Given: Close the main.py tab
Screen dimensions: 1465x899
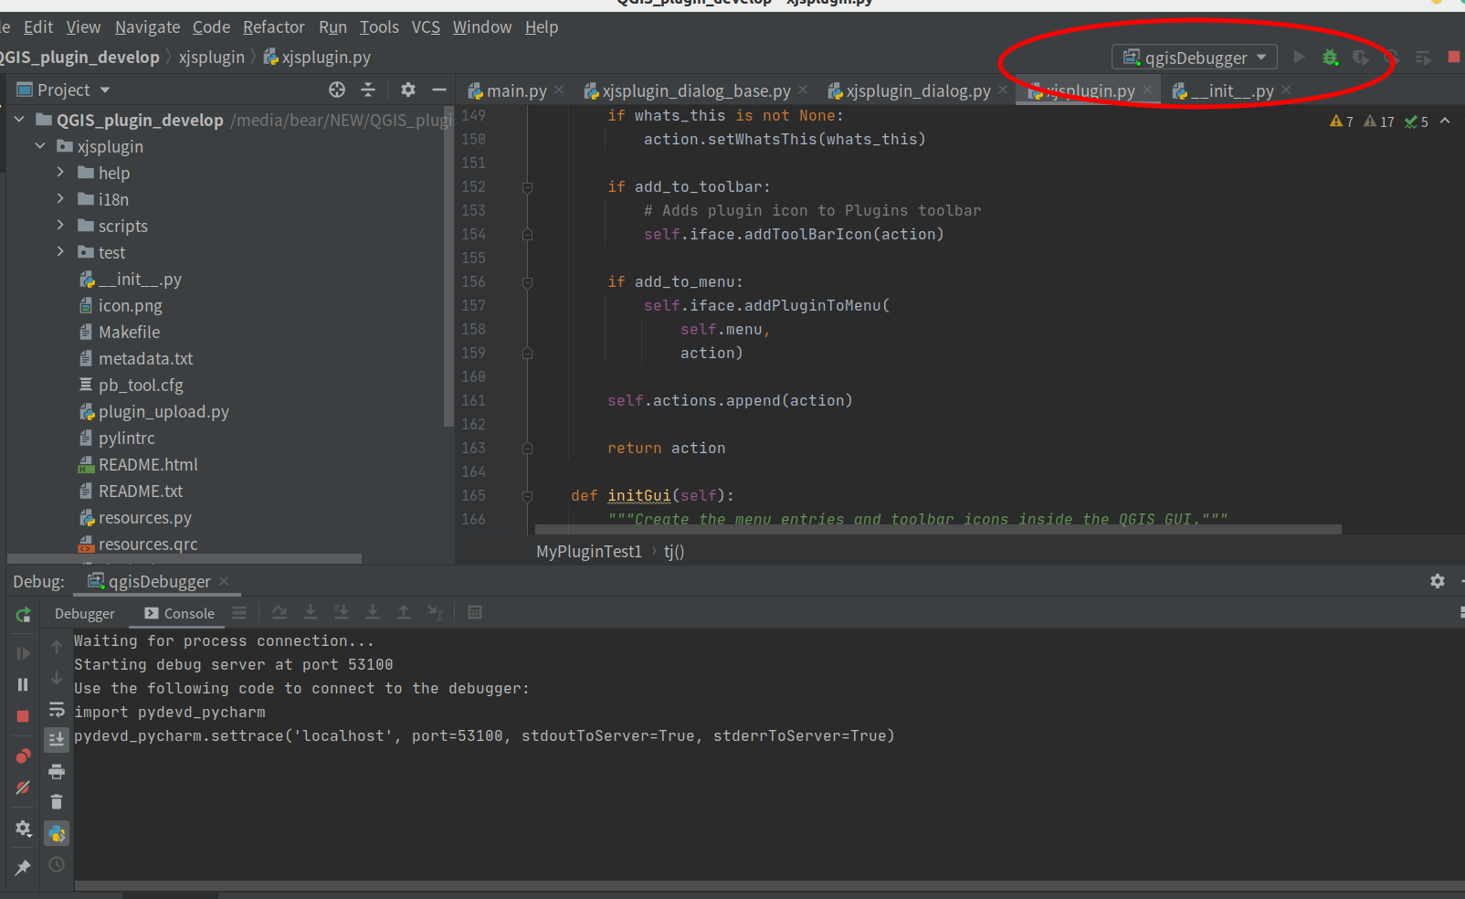Looking at the screenshot, I should pyautogui.click(x=559, y=90).
